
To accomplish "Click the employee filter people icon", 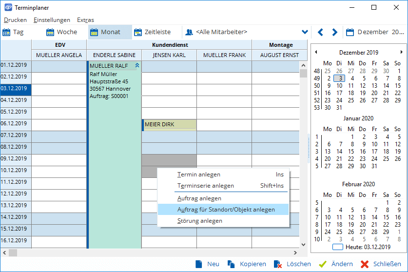I will tap(189, 32).
